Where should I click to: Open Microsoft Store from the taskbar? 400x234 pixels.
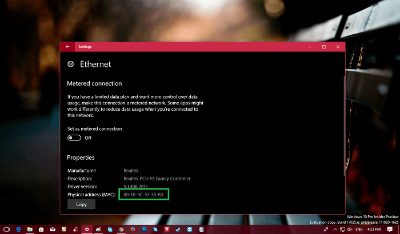coord(41,229)
